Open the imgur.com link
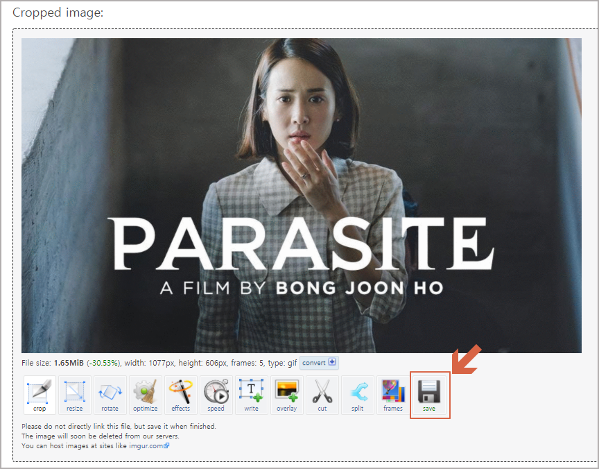This screenshot has height=469, width=599. (x=149, y=445)
